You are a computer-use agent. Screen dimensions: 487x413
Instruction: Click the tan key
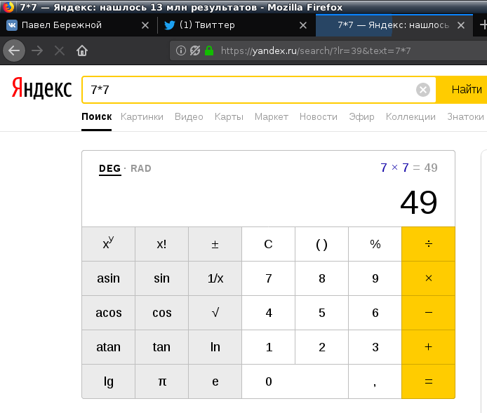[162, 347]
